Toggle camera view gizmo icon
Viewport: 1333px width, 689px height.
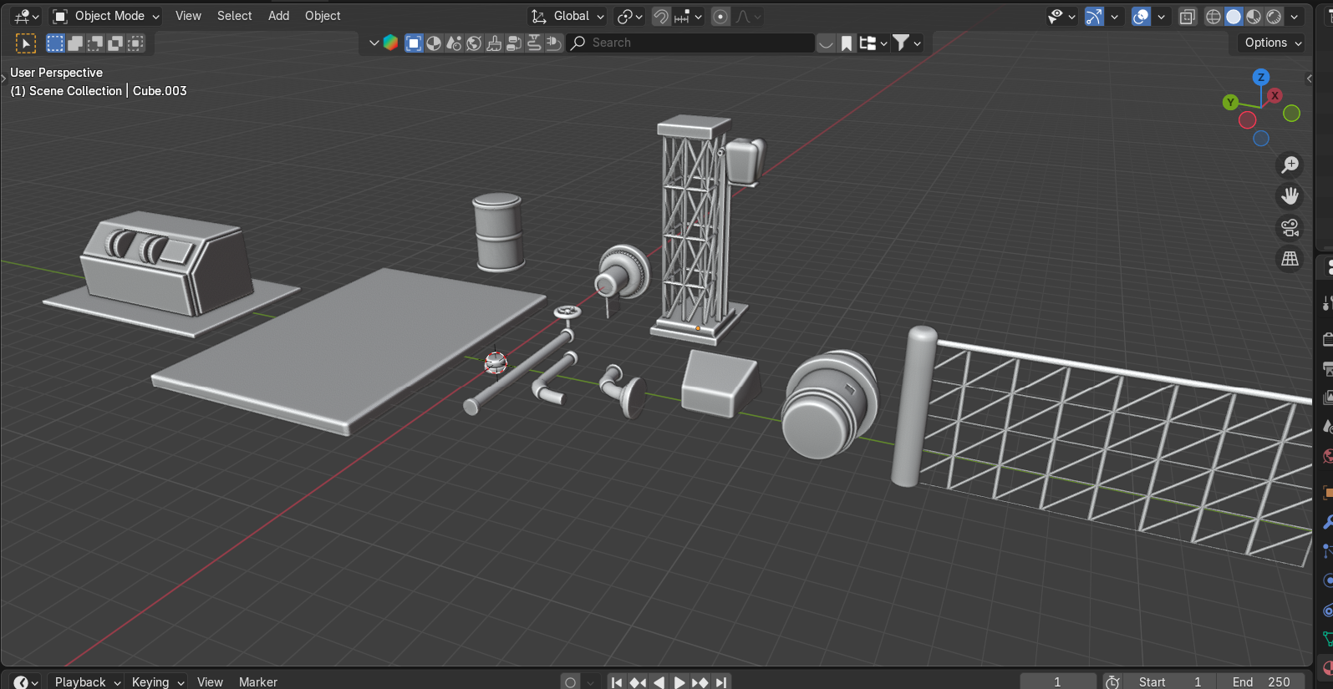pyautogui.click(x=1290, y=227)
